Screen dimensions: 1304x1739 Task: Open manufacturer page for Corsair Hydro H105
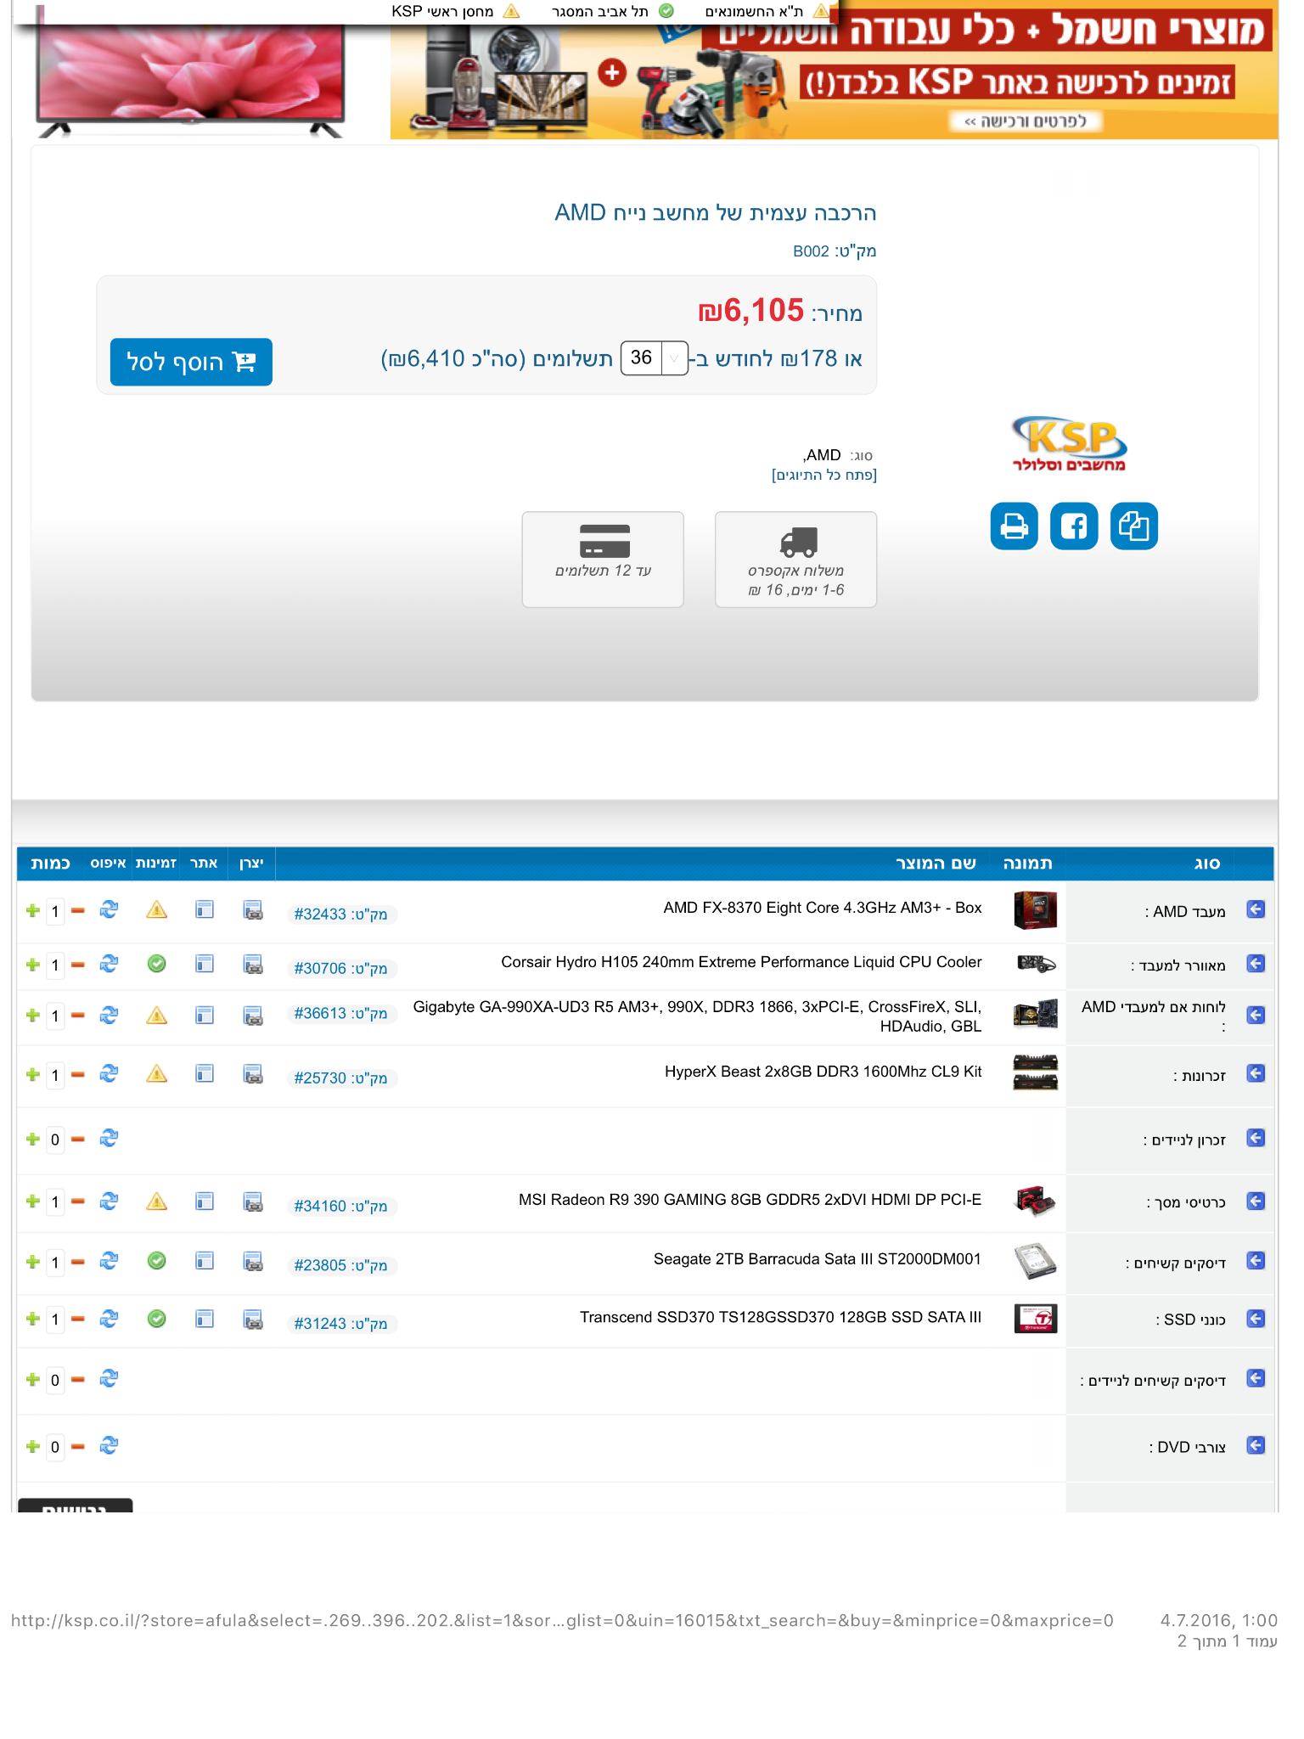(x=252, y=965)
